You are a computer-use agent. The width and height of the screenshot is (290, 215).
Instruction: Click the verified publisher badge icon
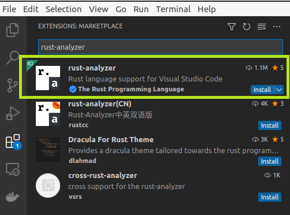point(73,89)
